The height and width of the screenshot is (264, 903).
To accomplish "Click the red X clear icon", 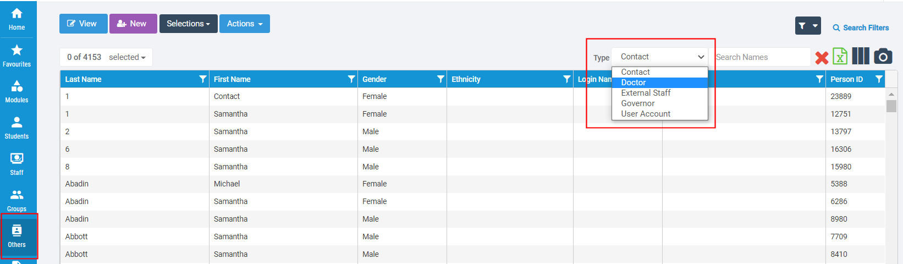I will click(x=822, y=58).
